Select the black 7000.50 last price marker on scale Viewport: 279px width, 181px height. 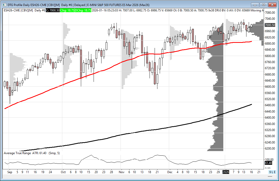[x=270, y=25]
